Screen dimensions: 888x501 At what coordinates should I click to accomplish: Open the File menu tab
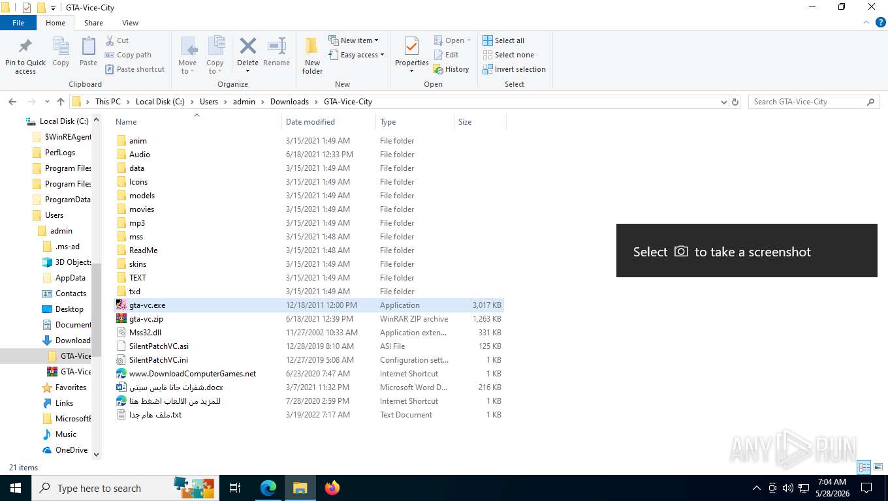(x=18, y=23)
